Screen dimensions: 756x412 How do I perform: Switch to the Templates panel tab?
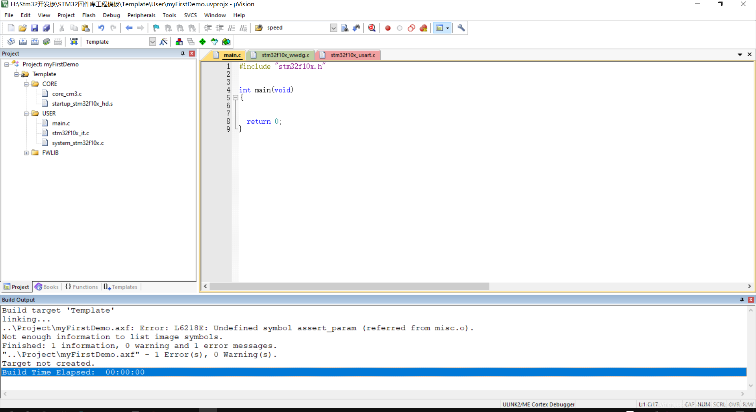pyautogui.click(x=120, y=287)
